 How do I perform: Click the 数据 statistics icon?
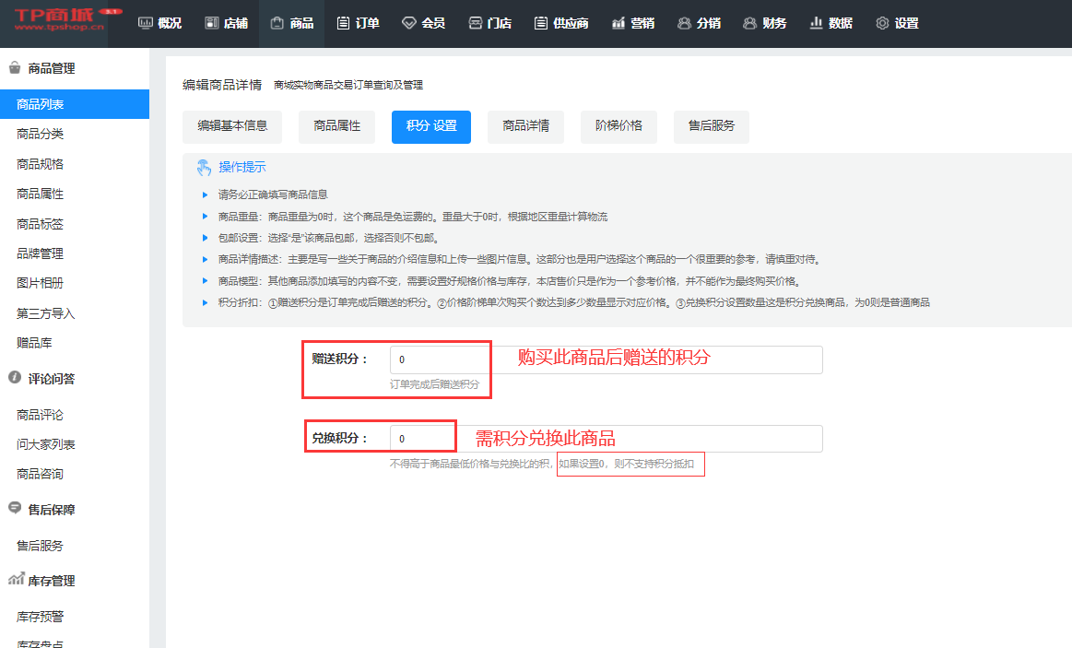click(x=816, y=23)
